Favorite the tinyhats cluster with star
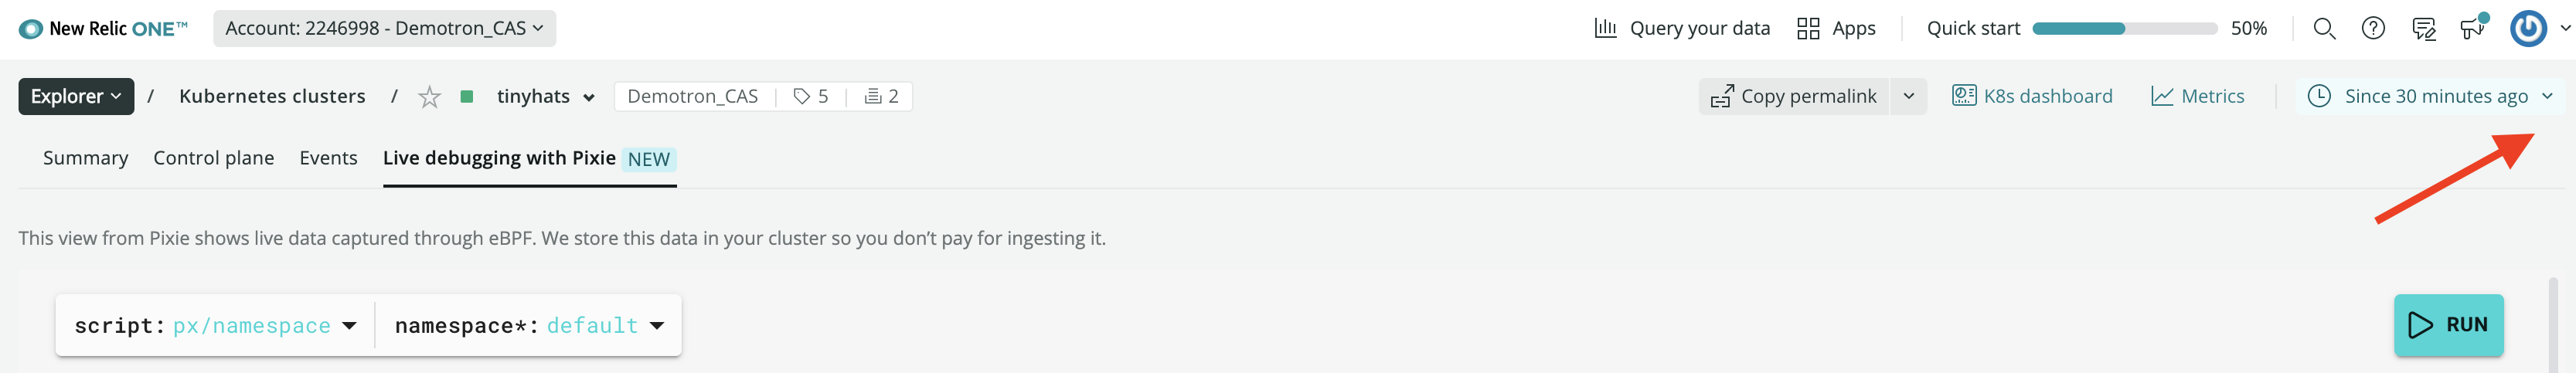 tap(429, 97)
